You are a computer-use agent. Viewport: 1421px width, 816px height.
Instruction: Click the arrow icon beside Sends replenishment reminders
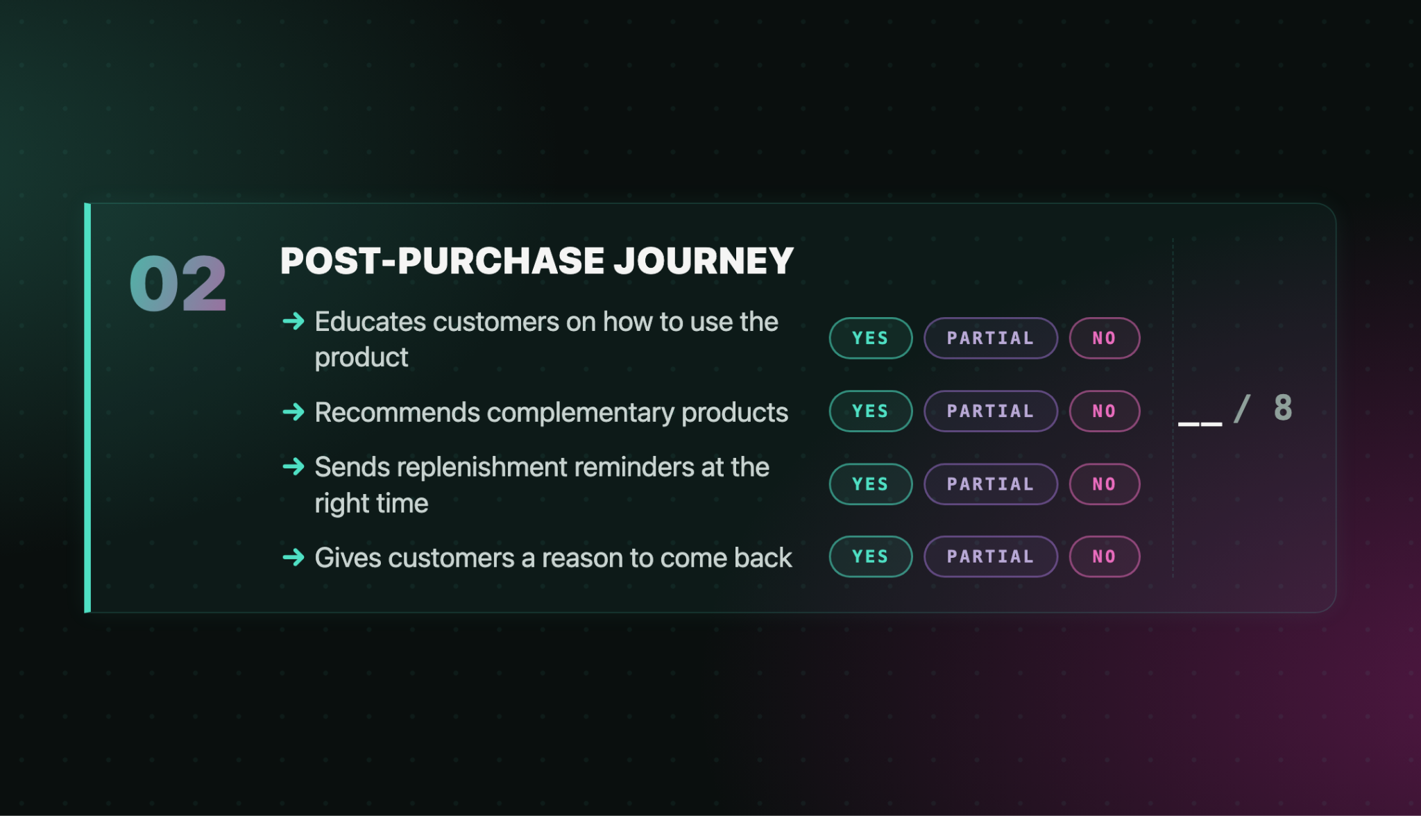(293, 466)
